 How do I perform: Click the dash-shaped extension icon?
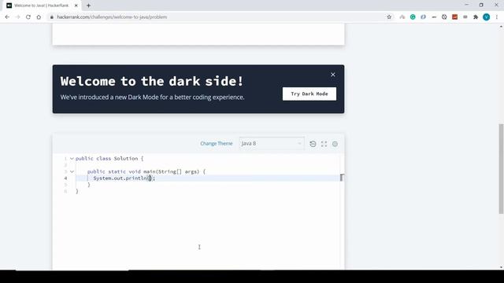(x=434, y=17)
